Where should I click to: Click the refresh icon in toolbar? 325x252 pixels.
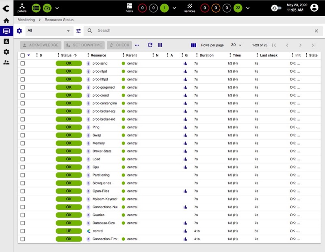[x=150, y=45]
